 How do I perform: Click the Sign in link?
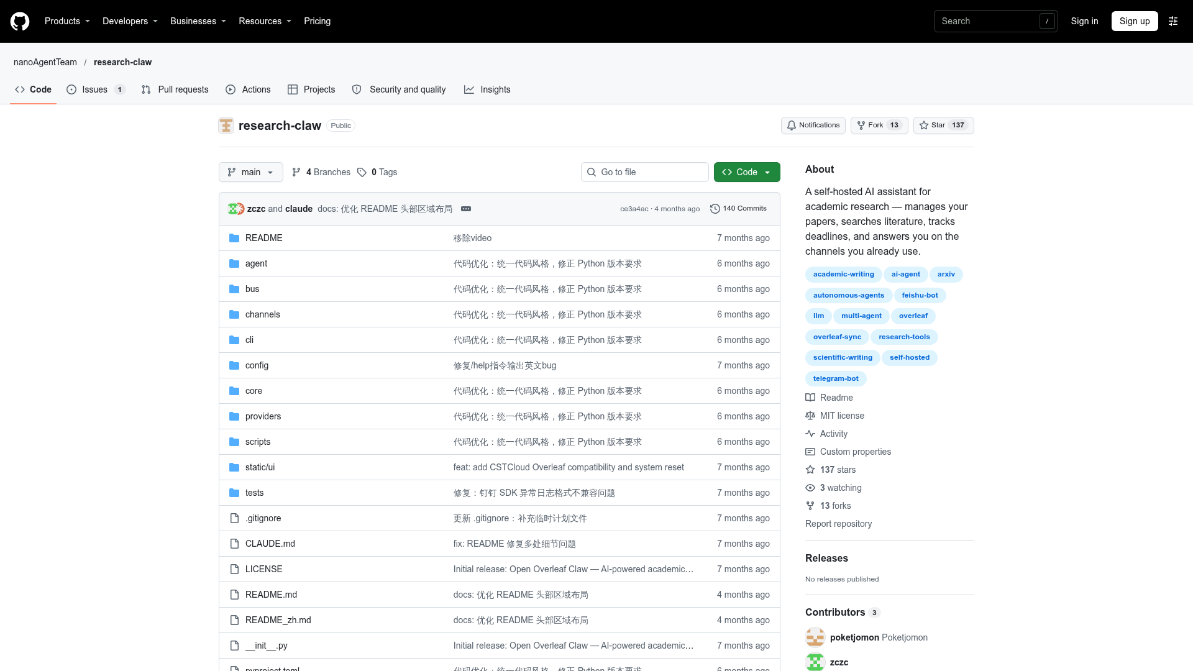[1084, 21]
